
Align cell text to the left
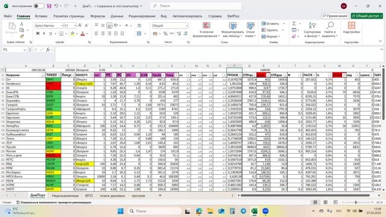click(96, 34)
